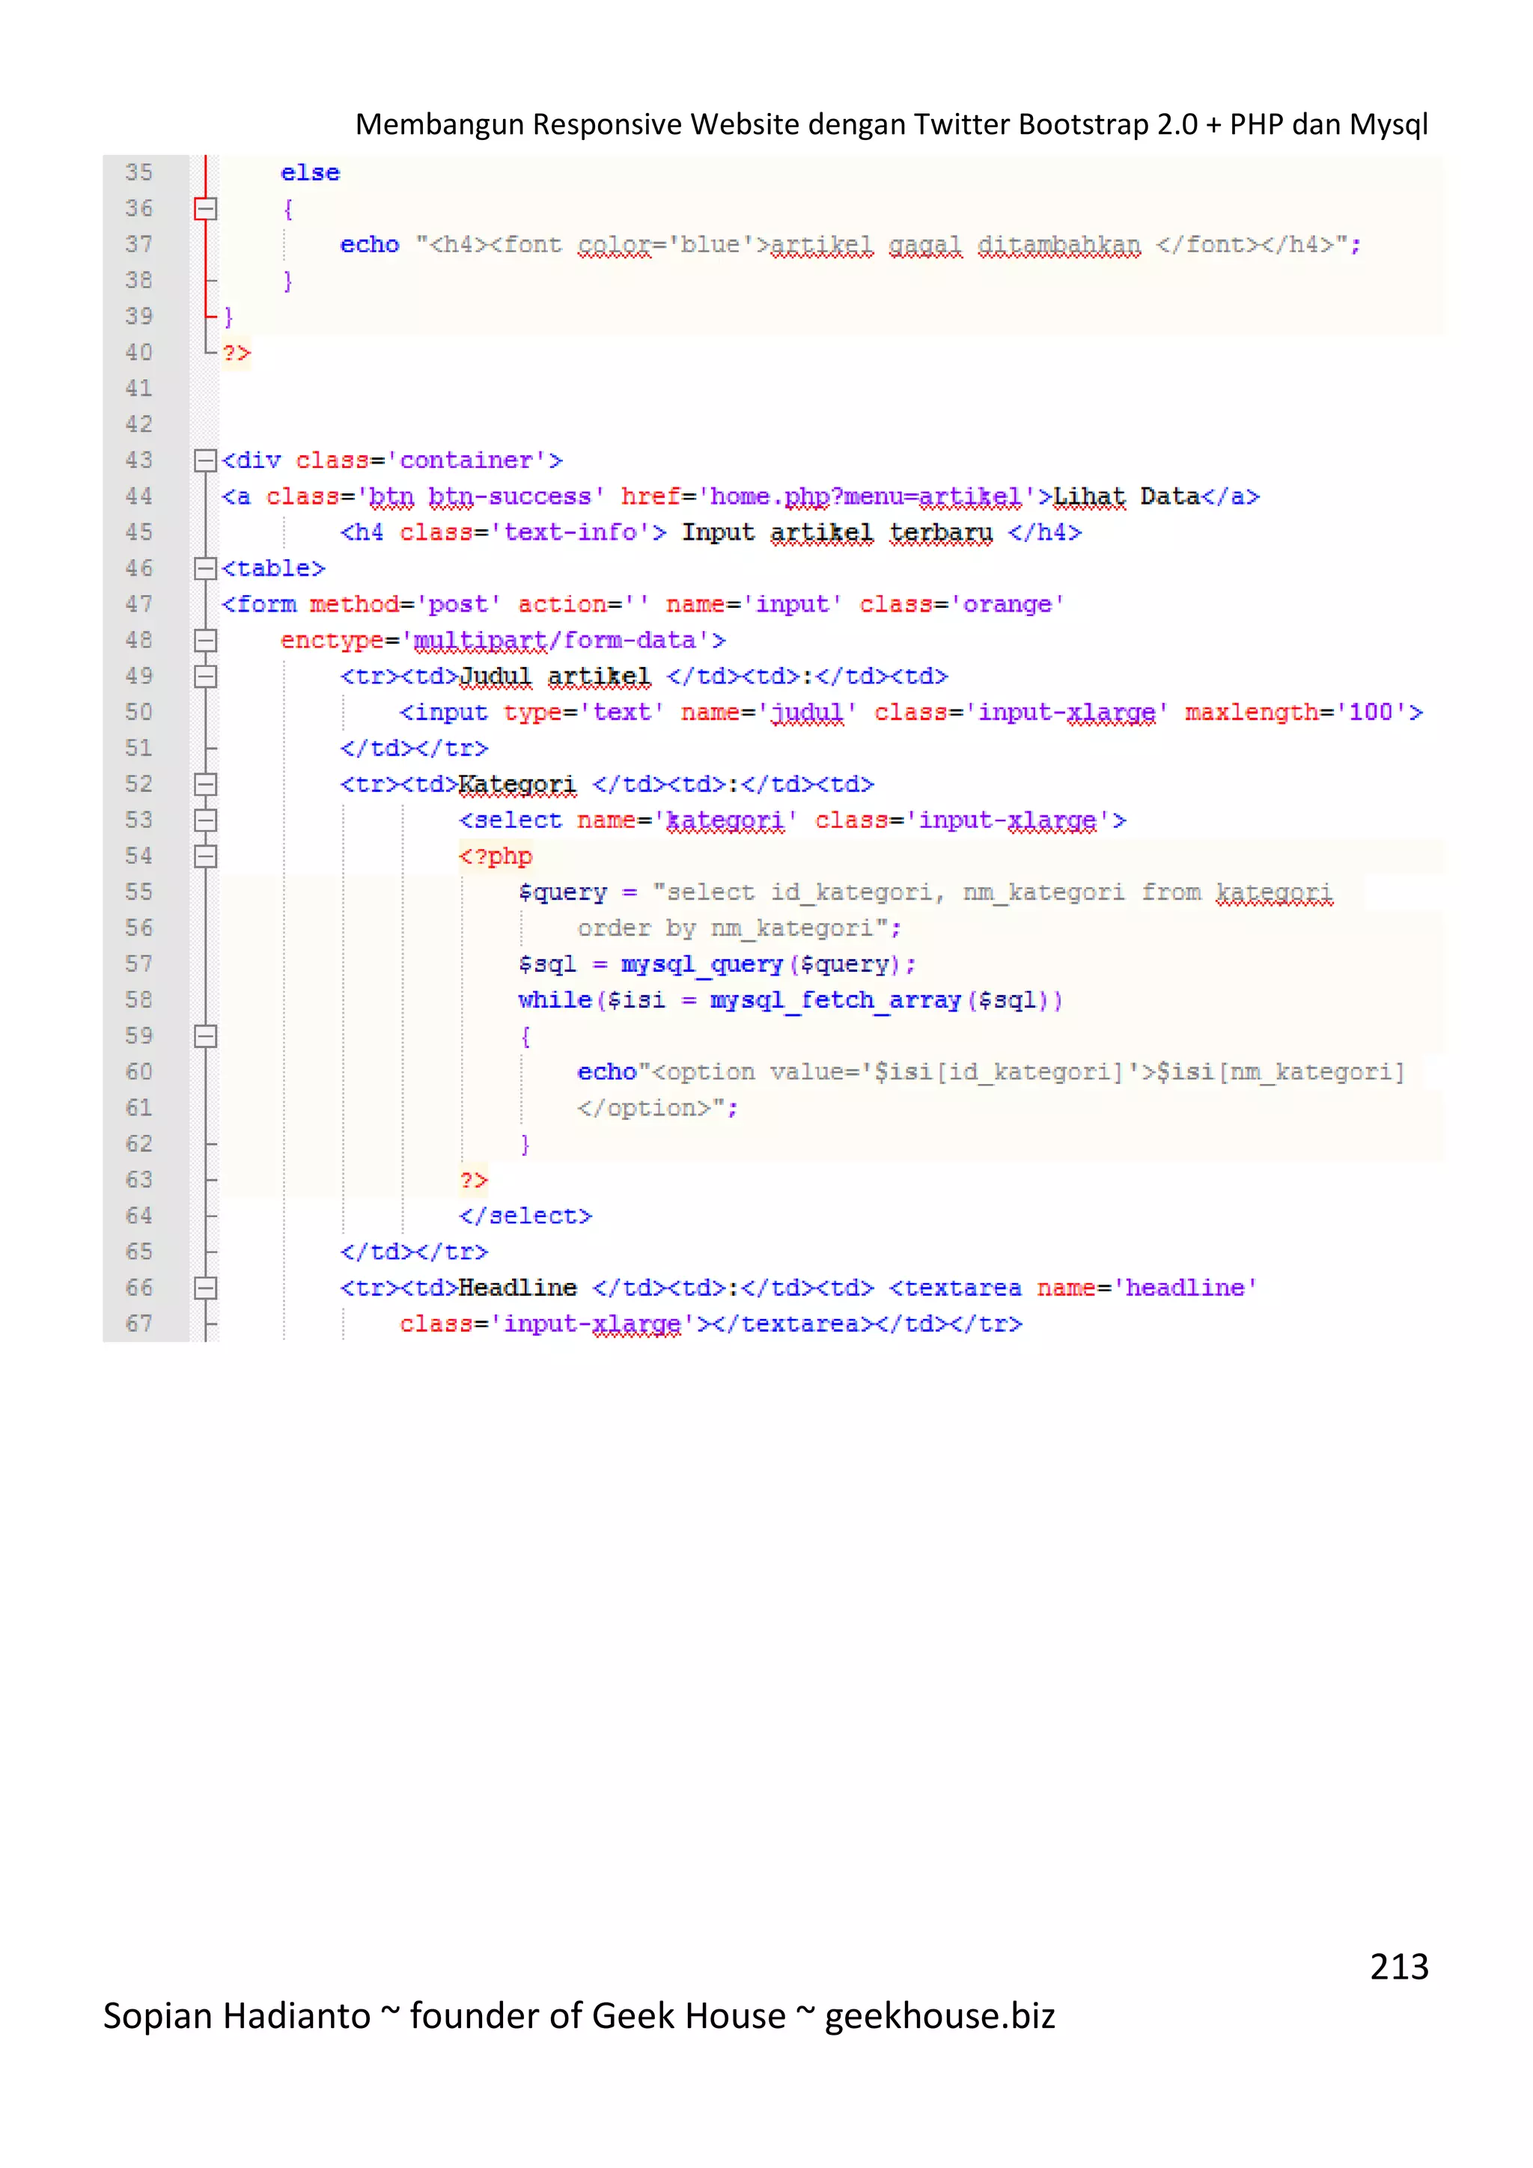
Task: Click the <?php opening tag on line 54
Action: 496,856
